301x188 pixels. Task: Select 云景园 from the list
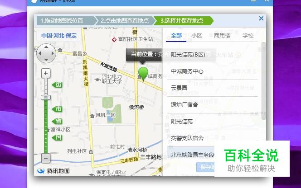point(212,88)
